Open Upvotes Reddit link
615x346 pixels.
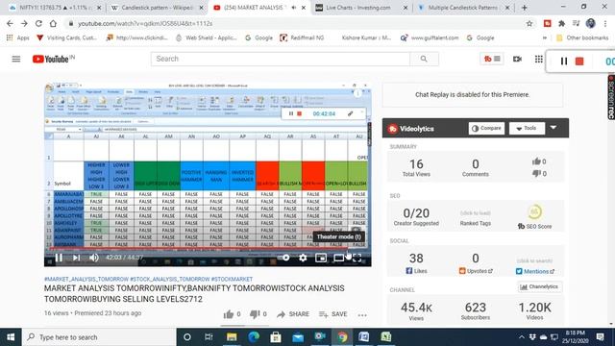476,271
